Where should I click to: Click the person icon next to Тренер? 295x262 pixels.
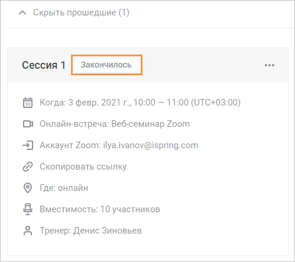pyautogui.click(x=28, y=231)
